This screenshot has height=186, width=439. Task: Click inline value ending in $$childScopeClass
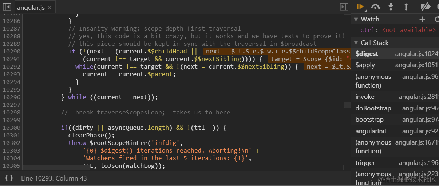tap(277, 51)
